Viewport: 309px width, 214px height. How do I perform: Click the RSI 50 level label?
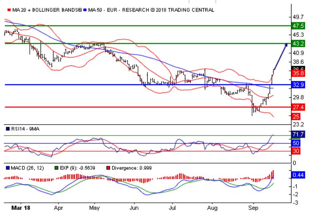tap(296, 143)
